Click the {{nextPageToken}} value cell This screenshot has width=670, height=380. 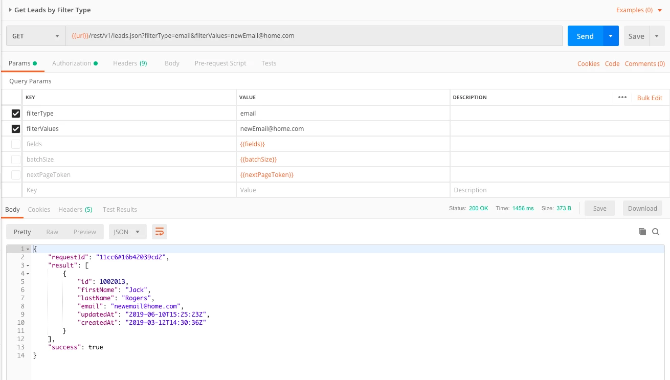coord(343,174)
